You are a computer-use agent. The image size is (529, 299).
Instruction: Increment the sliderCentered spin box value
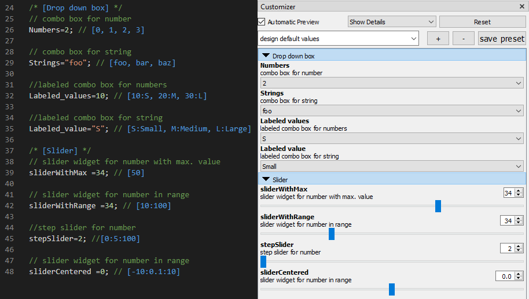(x=519, y=274)
